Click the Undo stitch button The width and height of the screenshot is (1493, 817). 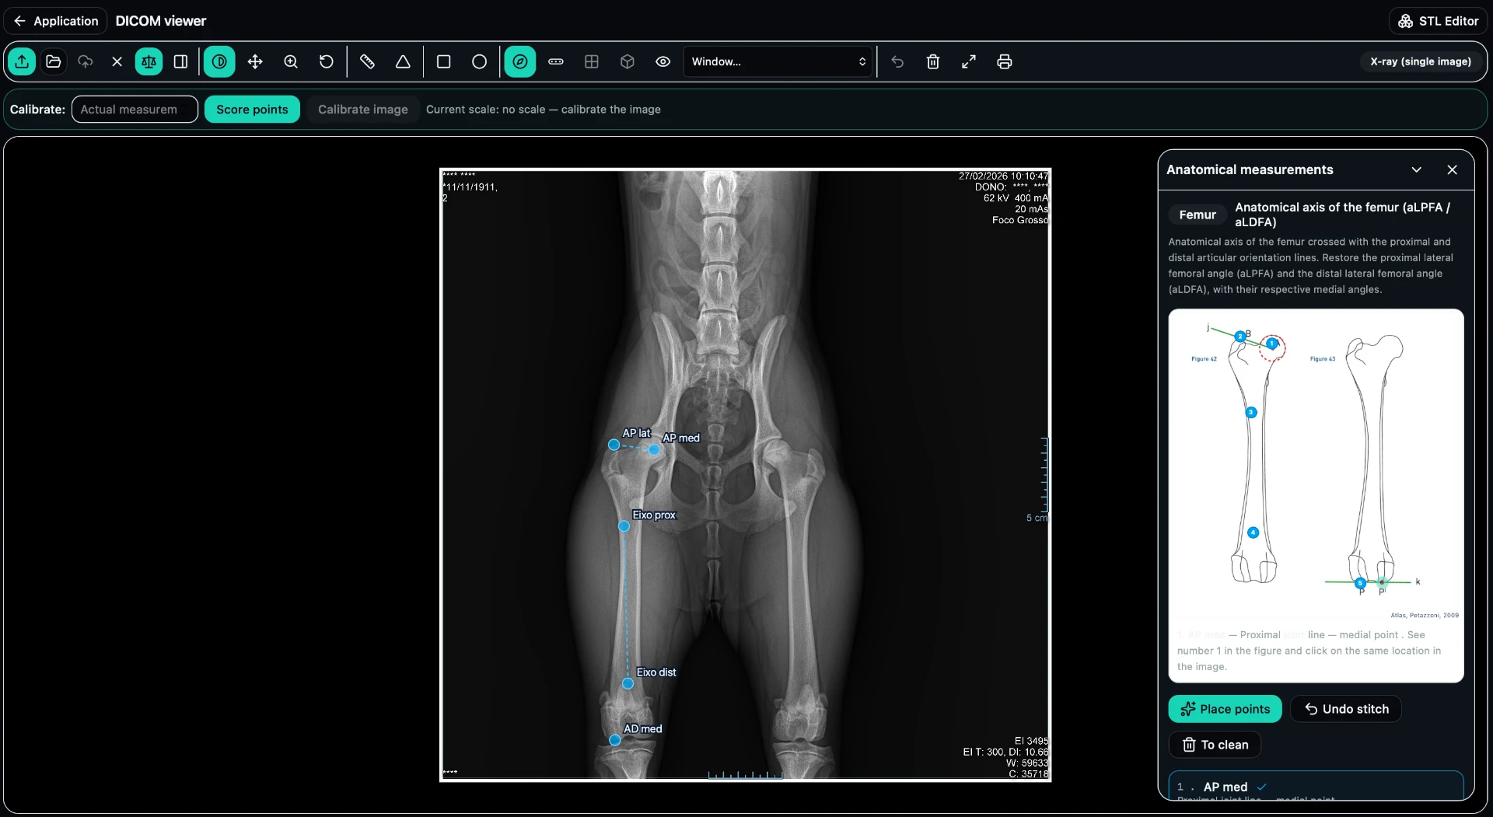[x=1346, y=709]
